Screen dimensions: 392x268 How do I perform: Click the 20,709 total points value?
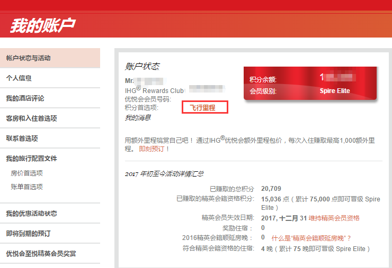pyautogui.click(x=271, y=189)
